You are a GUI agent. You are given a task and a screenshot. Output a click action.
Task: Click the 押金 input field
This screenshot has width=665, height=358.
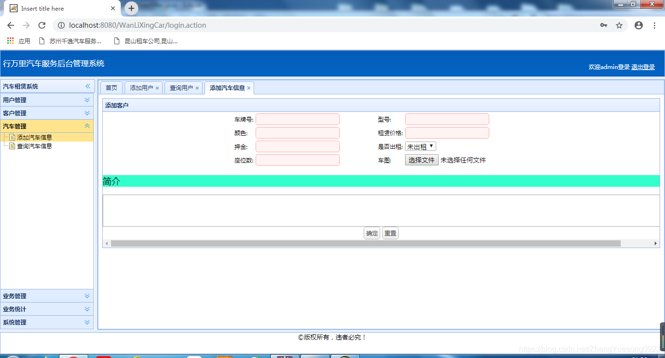click(297, 146)
